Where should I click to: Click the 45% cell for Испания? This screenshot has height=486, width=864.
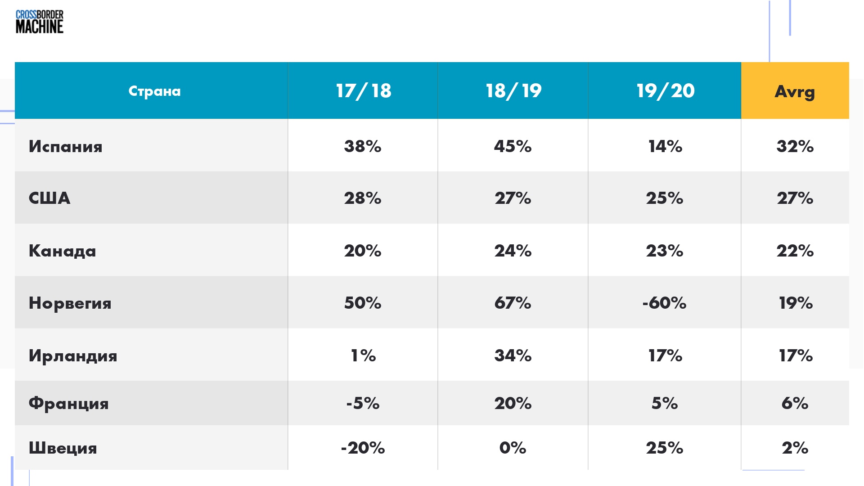click(513, 146)
